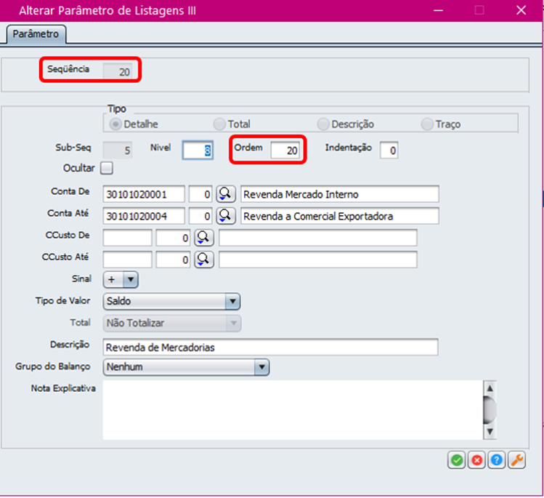This screenshot has width=544, height=498.
Task: Select the Traço radio button
Action: (427, 124)
